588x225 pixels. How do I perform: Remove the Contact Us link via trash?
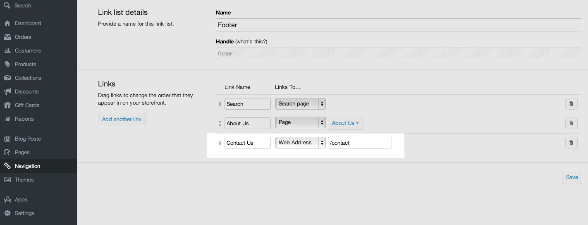click(571, 143)
